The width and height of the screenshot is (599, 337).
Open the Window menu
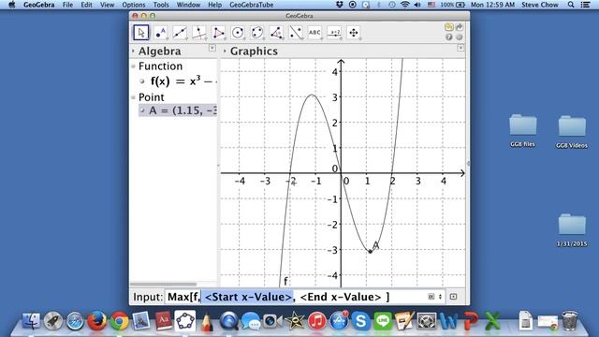click(x=188, y=5)
